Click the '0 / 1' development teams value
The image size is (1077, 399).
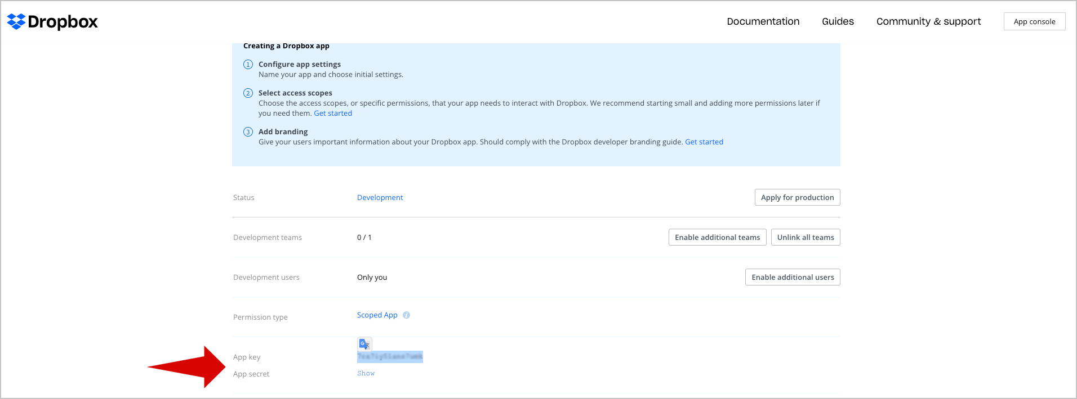pos(364,238)
